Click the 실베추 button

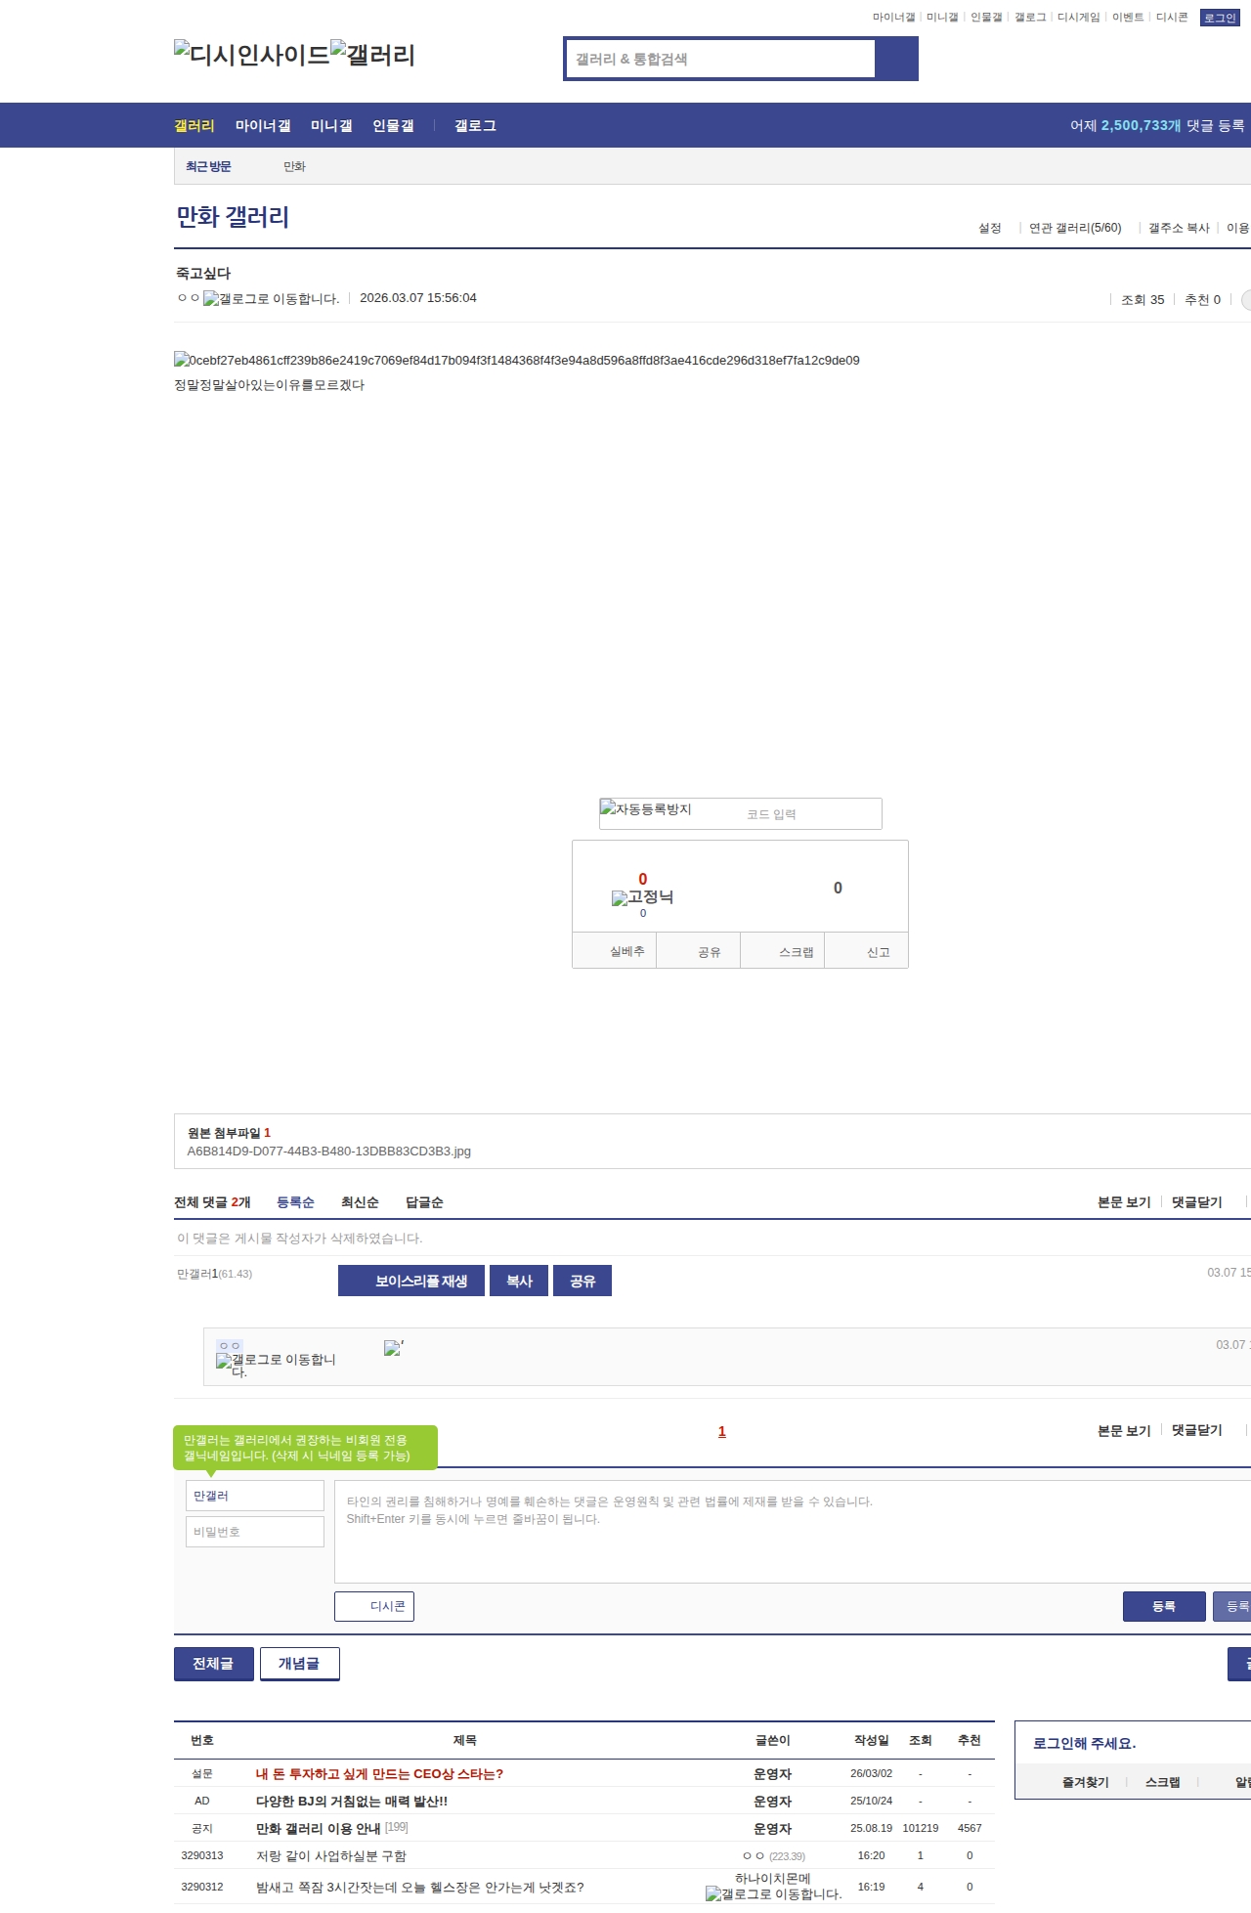coord(615,951)
